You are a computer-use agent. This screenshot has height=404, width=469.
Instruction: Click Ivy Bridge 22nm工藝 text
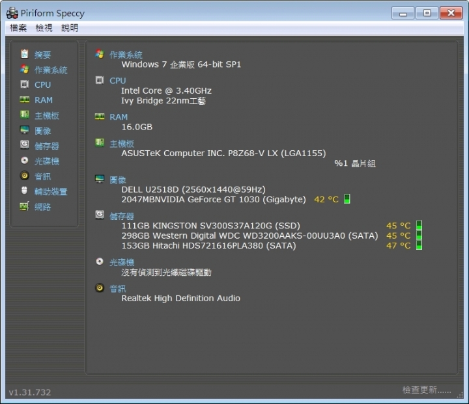[x=163, y=101]
